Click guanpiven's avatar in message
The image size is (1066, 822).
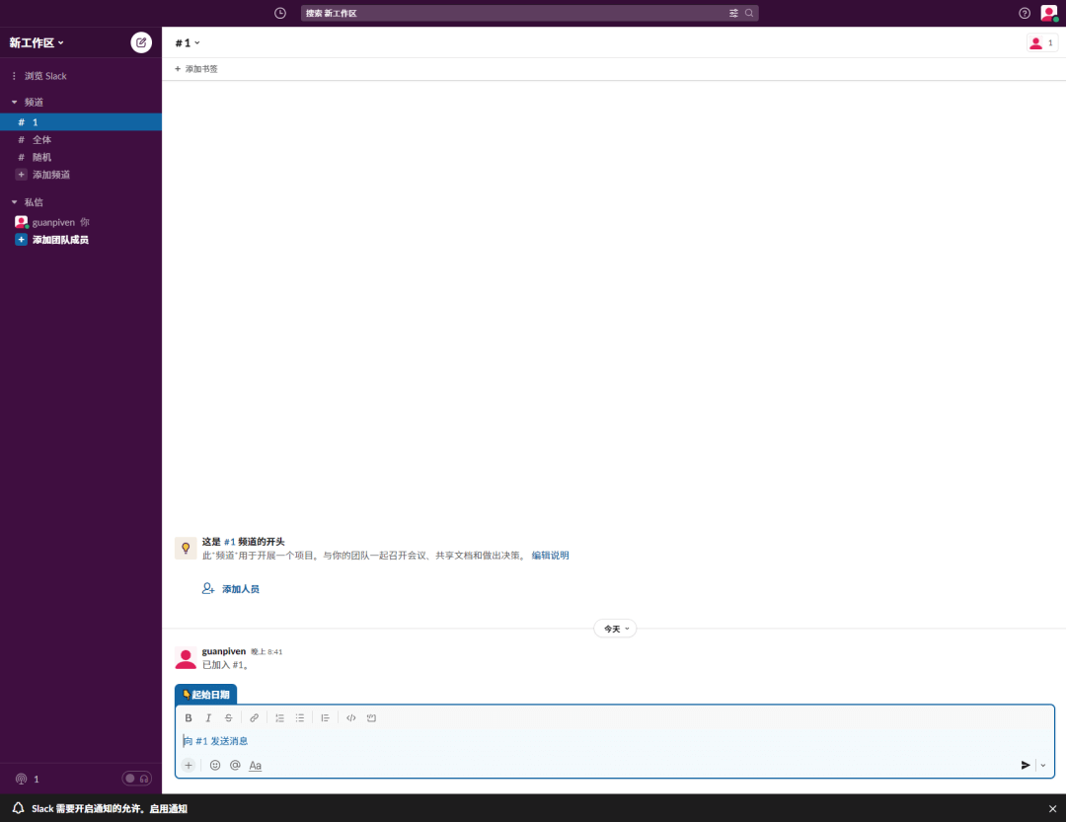click(x=186, y=657)
